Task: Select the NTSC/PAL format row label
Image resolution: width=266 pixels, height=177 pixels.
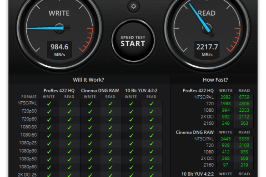Action: [x=27, y=103]
